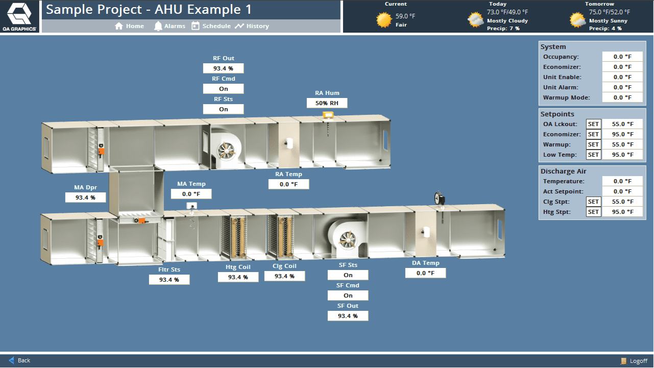Click the RF Out 93.4 % value
The width and height of the screenshot is (654, 368).
pos(224,68)
